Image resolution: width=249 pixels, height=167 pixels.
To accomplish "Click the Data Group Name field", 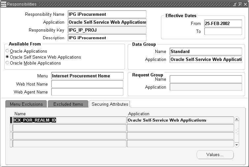I will [206, 51].
